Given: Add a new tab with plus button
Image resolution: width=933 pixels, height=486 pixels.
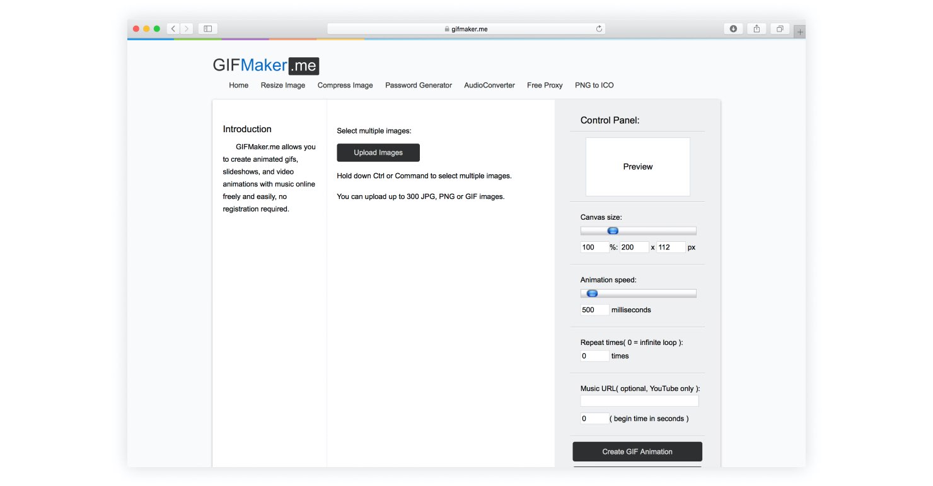Looking at the screenshot, I should [x=800, y=31].
